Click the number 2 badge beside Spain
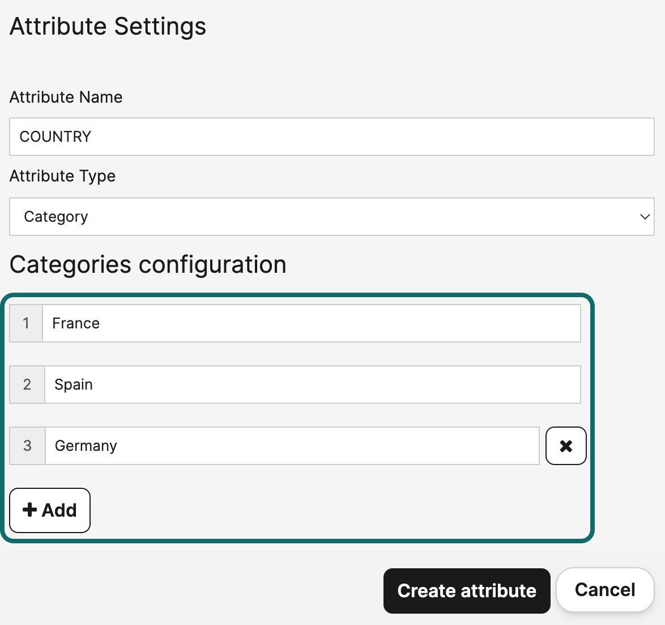This screenshot has height=625, width=665. click(x=27, y=385)
